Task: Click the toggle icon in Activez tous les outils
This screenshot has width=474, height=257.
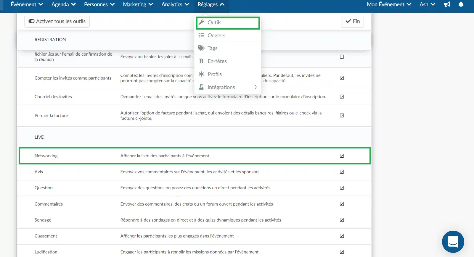Action: click(x=31, y=21)
